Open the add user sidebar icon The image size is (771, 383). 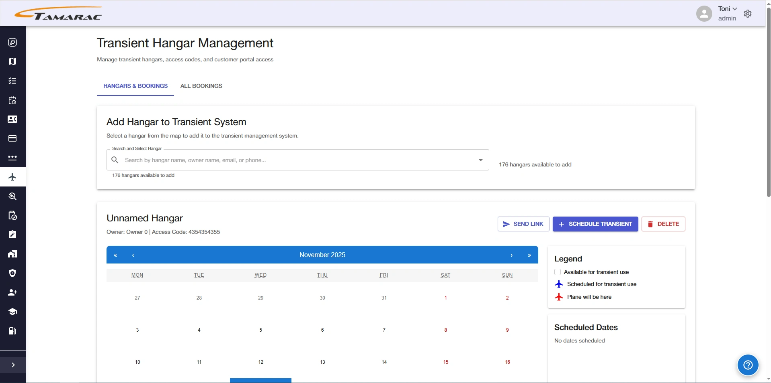pos(12,292)
